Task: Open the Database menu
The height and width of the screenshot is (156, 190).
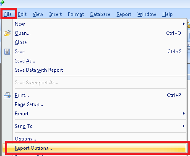Action: pyautogui.click(x=100, y=14)
